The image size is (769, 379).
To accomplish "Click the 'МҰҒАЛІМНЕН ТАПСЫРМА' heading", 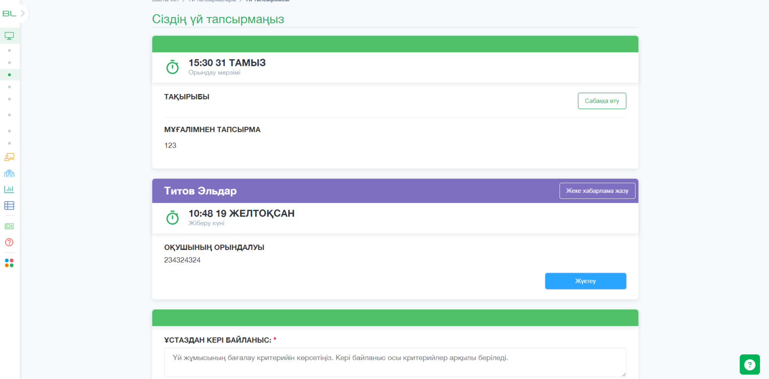I will (x=212, y=130).
